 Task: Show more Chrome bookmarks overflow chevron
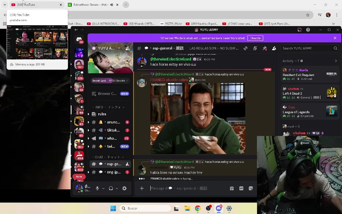(x=333, y=23)
